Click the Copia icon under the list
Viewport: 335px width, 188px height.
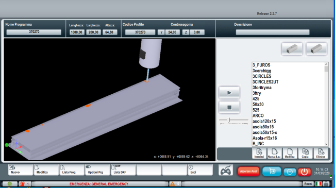point(305,153)
